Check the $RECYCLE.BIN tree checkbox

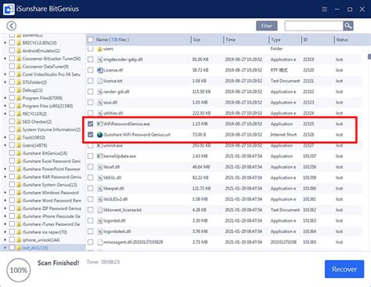click(x=12, y=42)
